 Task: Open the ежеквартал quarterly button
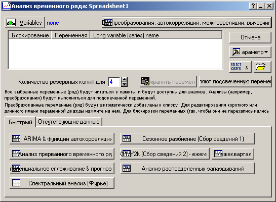(233, 154)
